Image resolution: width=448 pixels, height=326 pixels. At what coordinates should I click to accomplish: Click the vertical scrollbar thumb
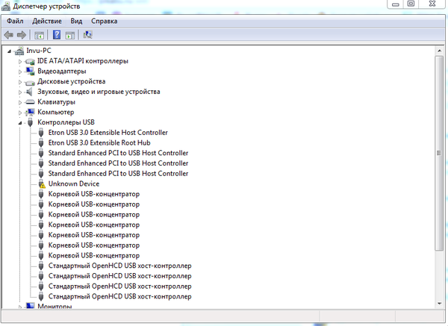(439, 153)
